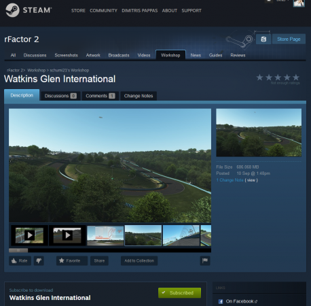Click the five-star rating display
The height and width of the screenshot is (306, 311).
pyautogui.click(x=278, y=78)
